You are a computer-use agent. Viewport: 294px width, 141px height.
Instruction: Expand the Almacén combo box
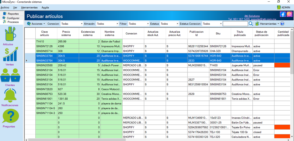click(117, 24)
